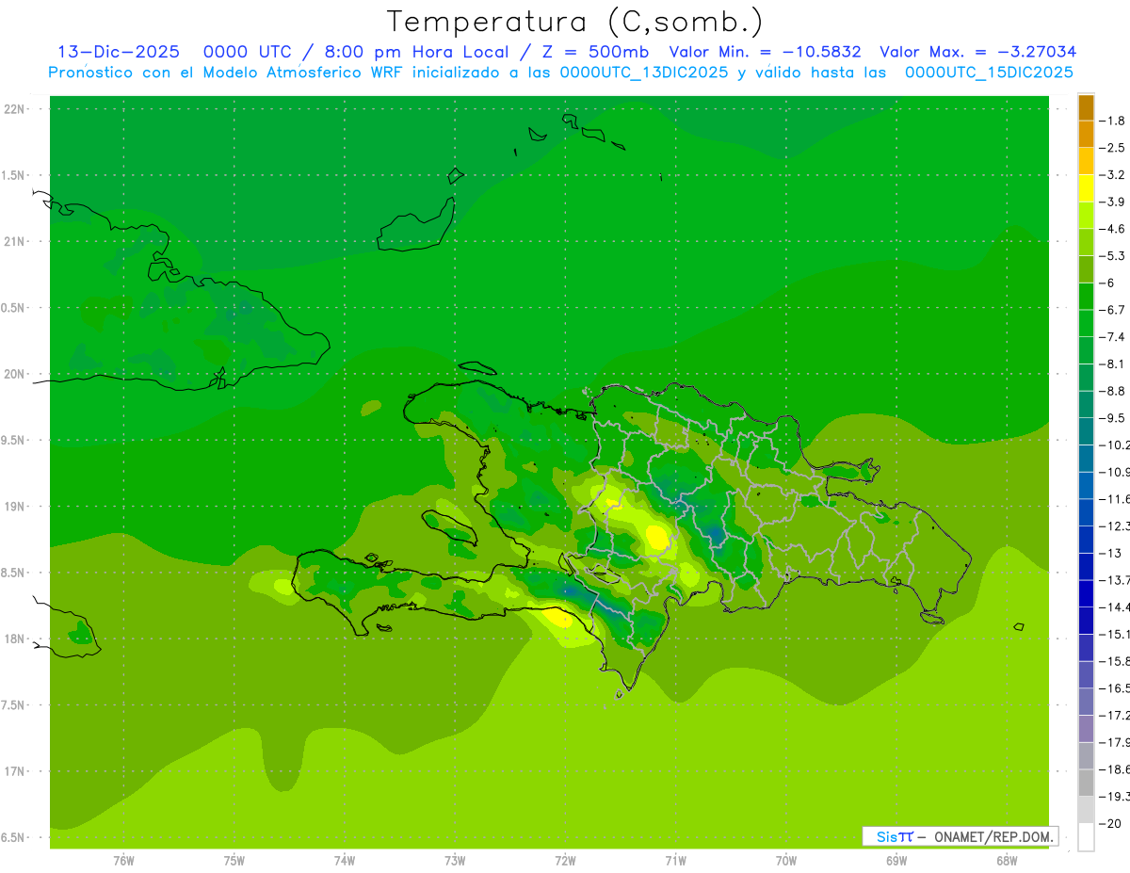Click the '-13' colorbar label
1130x873 pixels.
pos(1110,553)
